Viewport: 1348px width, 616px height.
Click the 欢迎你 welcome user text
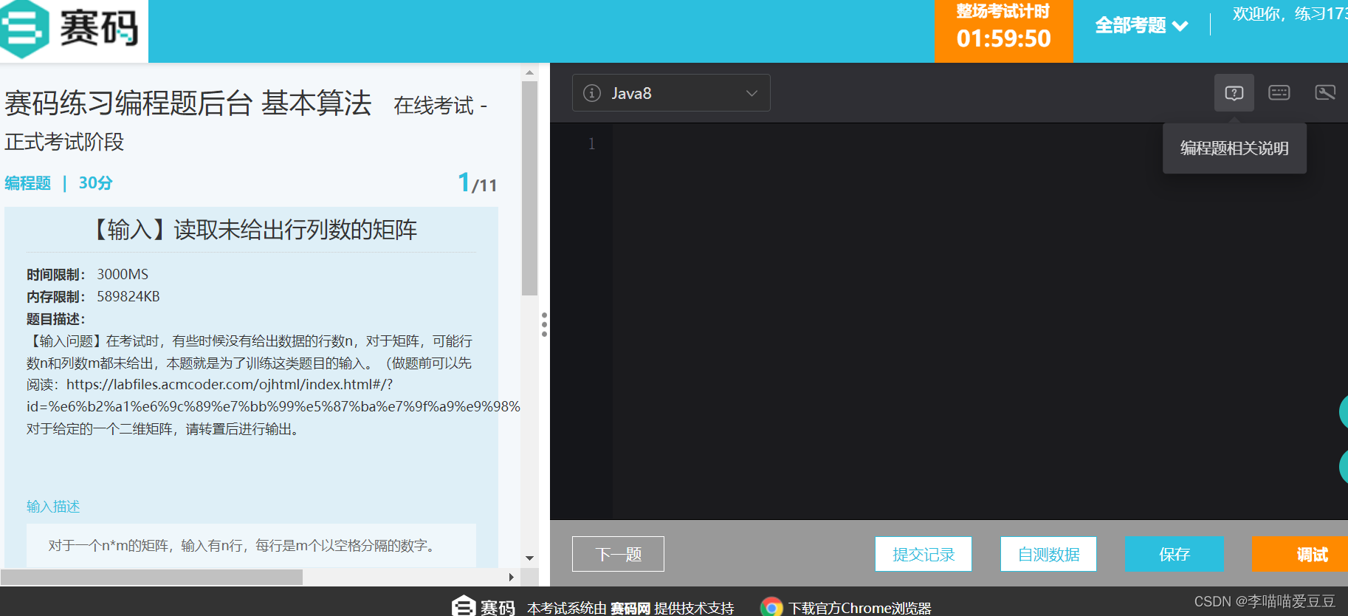(1290, 14)
